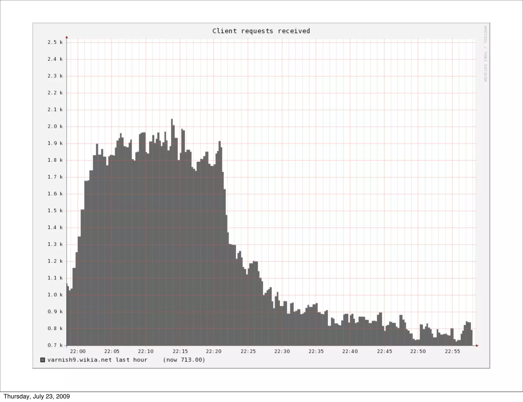This screenshot has width=523, height=402.
Task: Click the 2.0 k Y-axis label
Action: [55, 127]
